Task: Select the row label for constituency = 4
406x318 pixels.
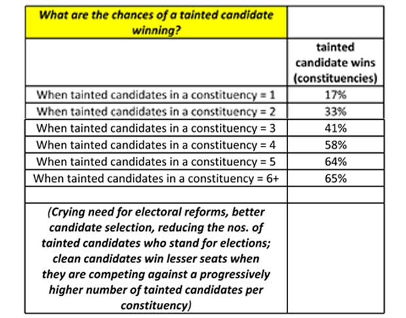Action: [x=156, y=145]
